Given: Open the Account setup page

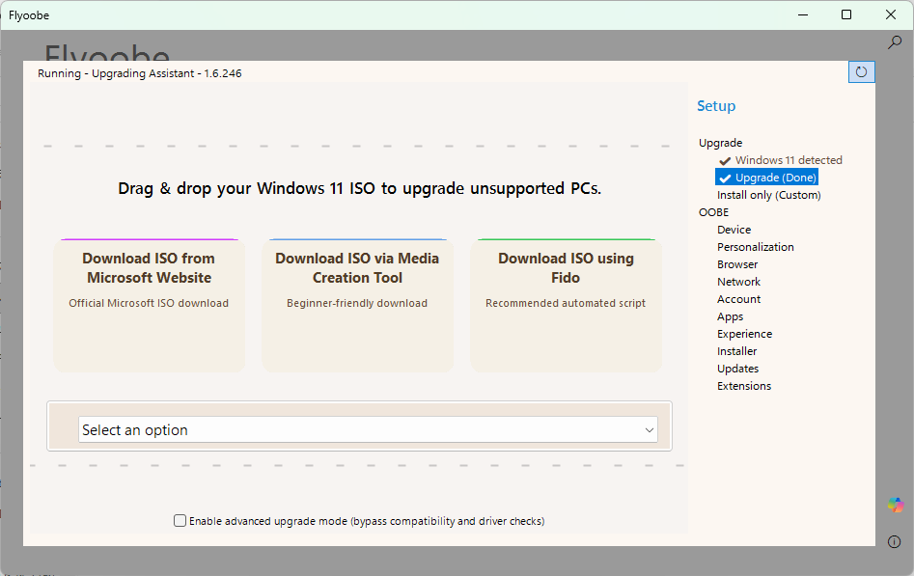Looking at the screenshot, I should (x=738, y=299).
